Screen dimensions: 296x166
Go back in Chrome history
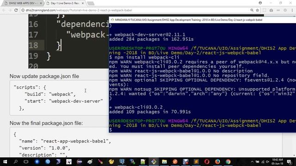[4, 10]
